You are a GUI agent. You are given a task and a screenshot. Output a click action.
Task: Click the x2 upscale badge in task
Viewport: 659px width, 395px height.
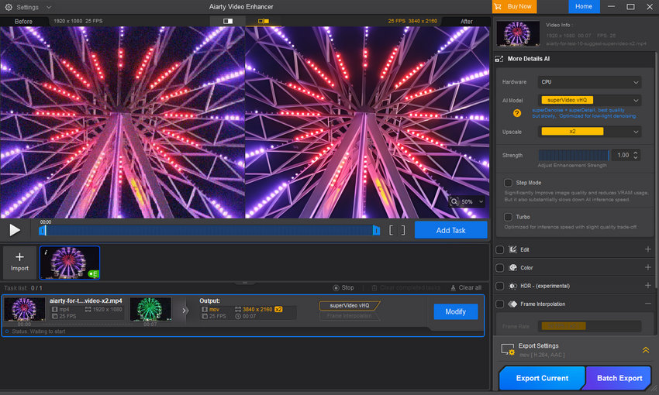[x=278, y=309]
